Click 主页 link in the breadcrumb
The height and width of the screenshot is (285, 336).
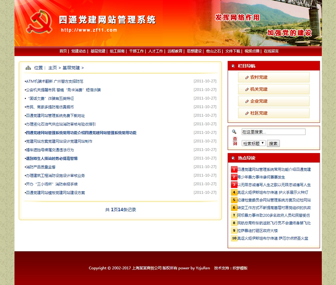(x=53, y=68)
